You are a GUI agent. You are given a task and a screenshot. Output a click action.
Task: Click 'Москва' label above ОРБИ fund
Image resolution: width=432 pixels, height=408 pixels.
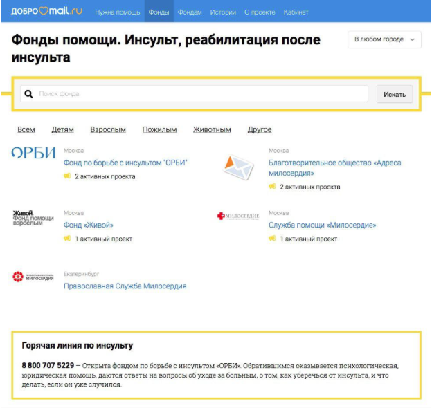pos(74,151)
